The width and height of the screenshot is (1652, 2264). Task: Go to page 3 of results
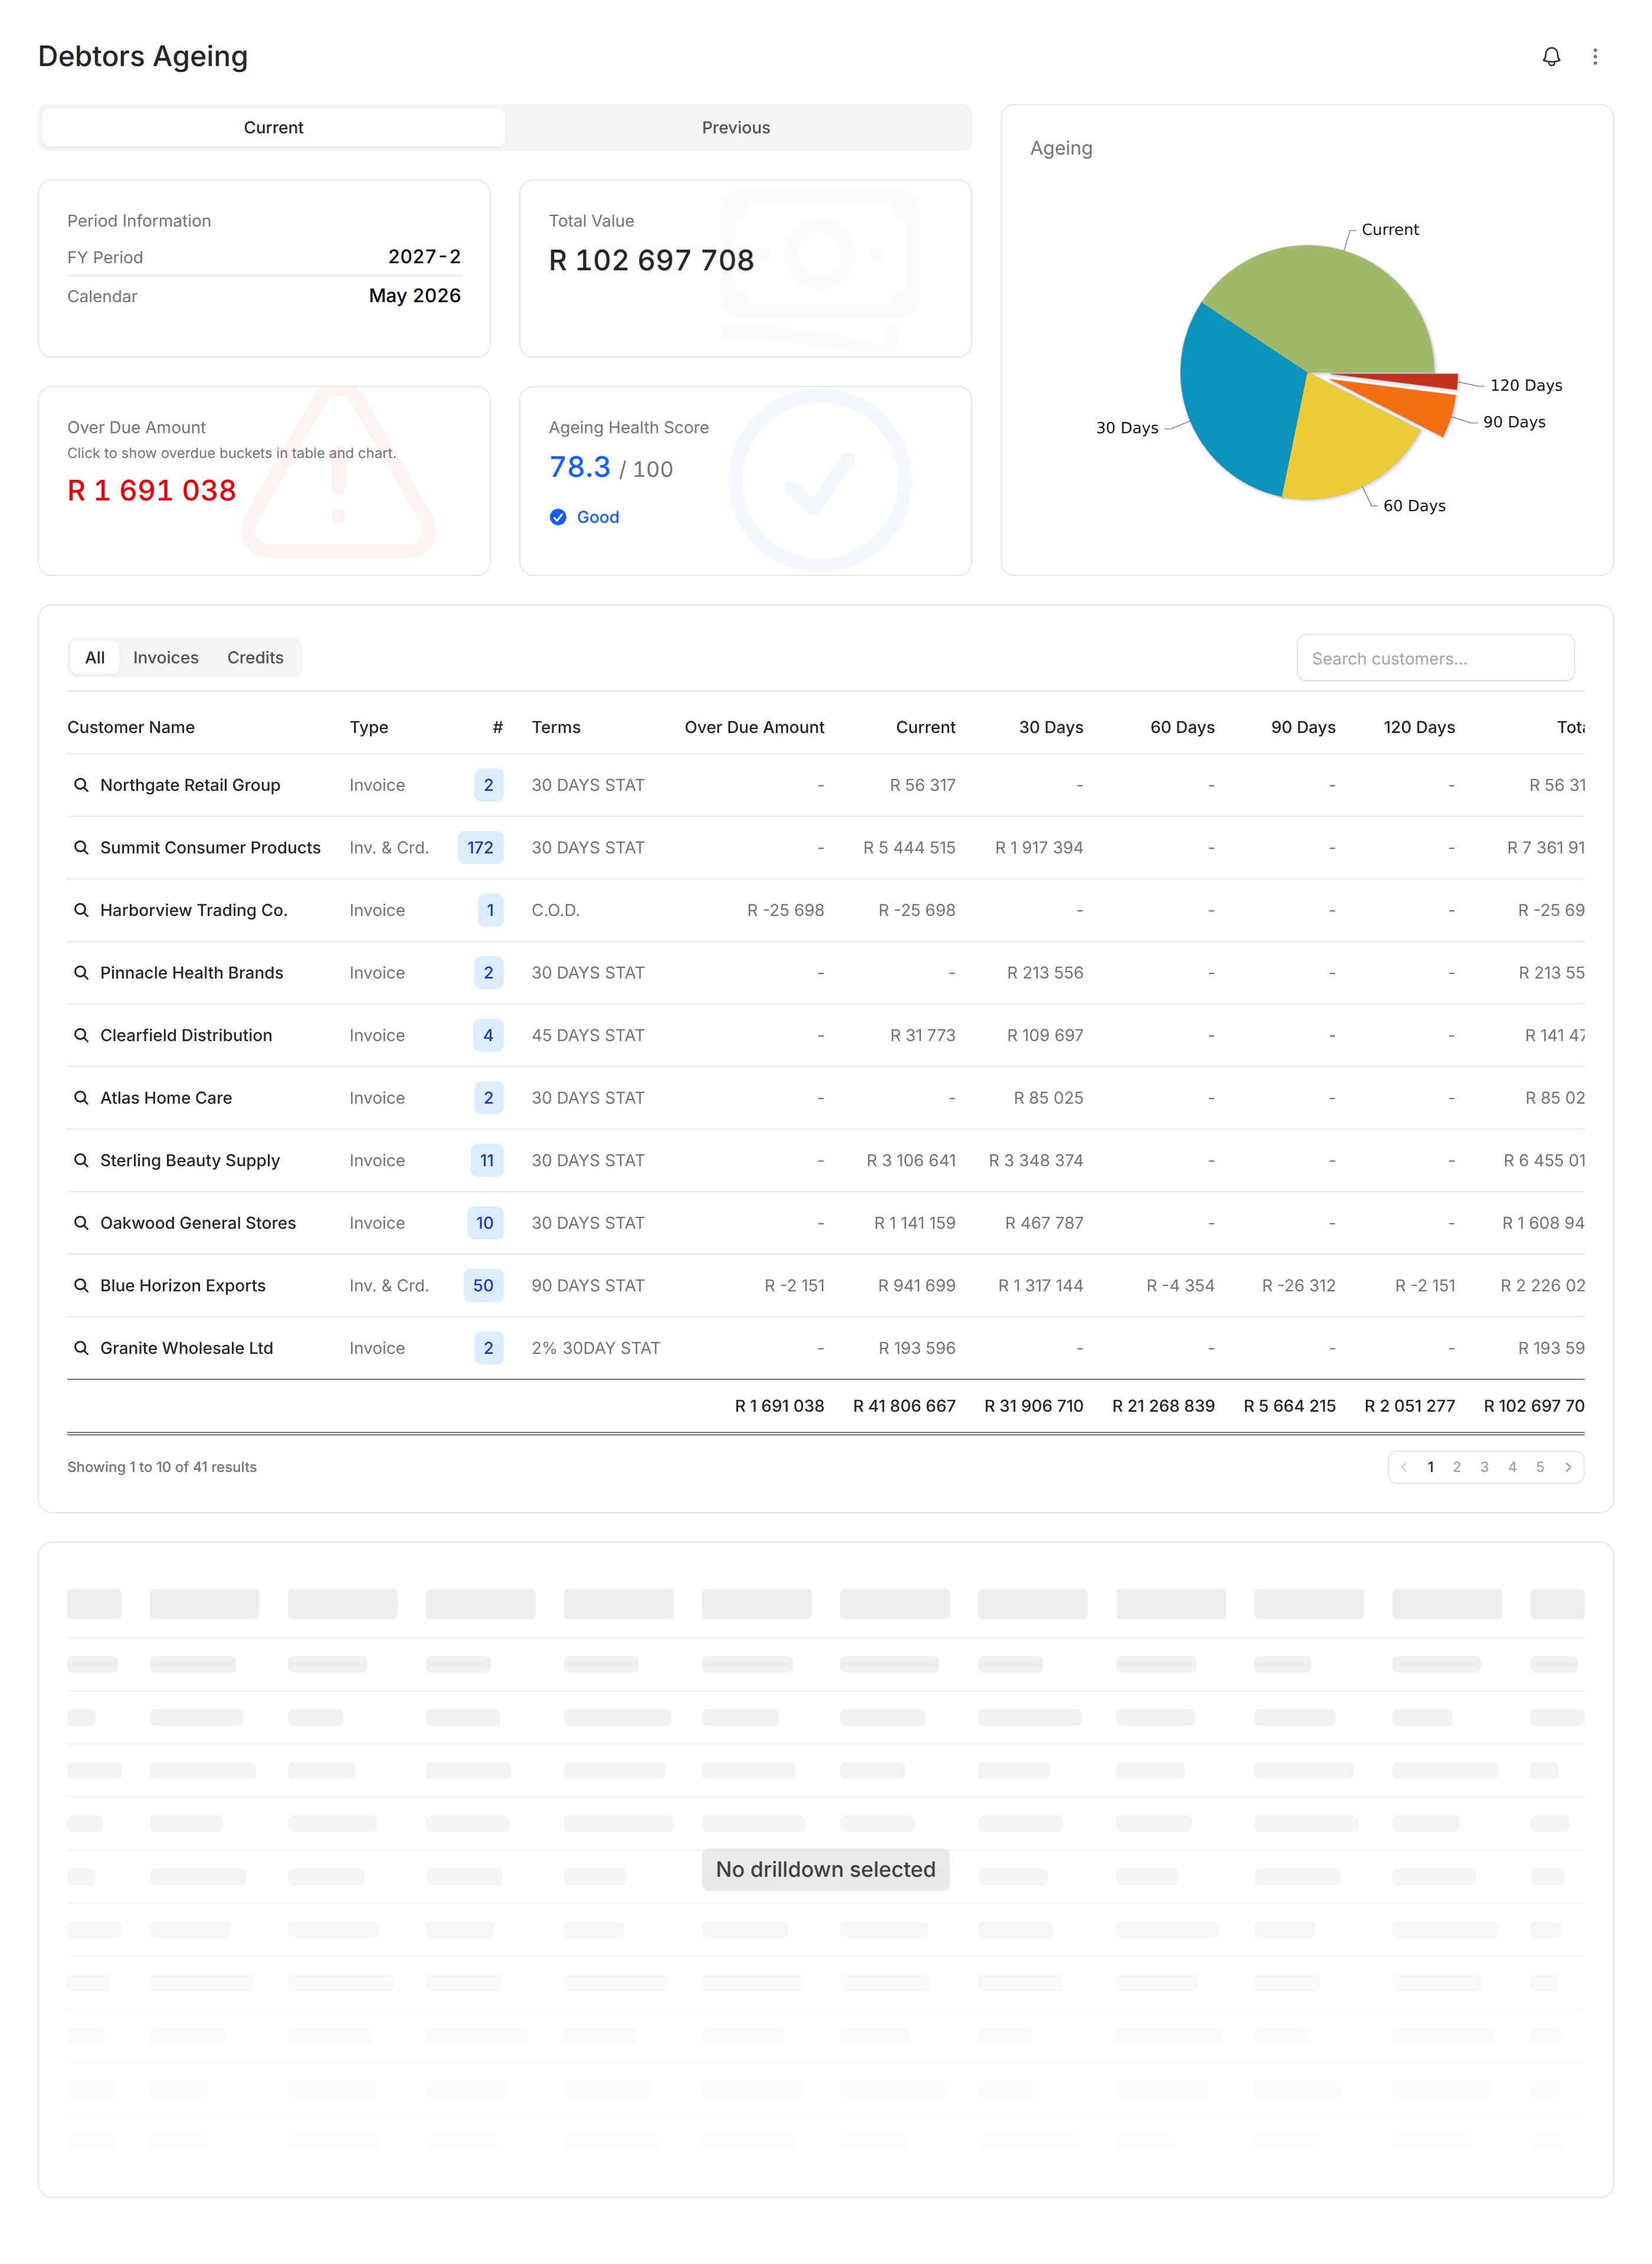1484,1467
